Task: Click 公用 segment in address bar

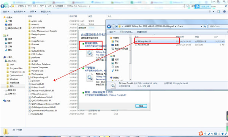Action: (x=49, y=6)
